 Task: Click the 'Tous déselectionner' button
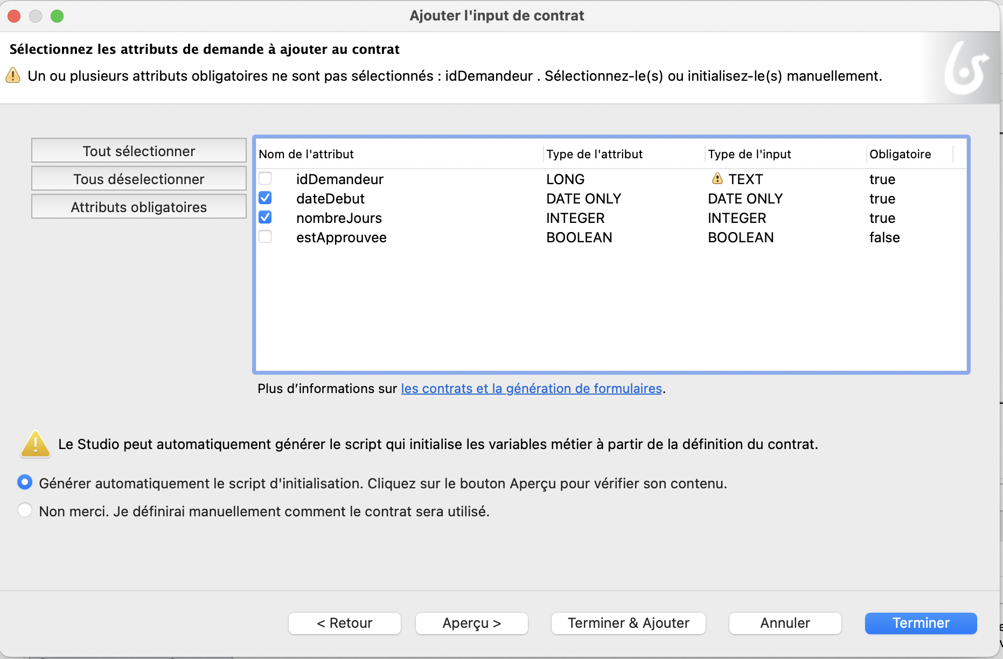[x=139, y=179]
